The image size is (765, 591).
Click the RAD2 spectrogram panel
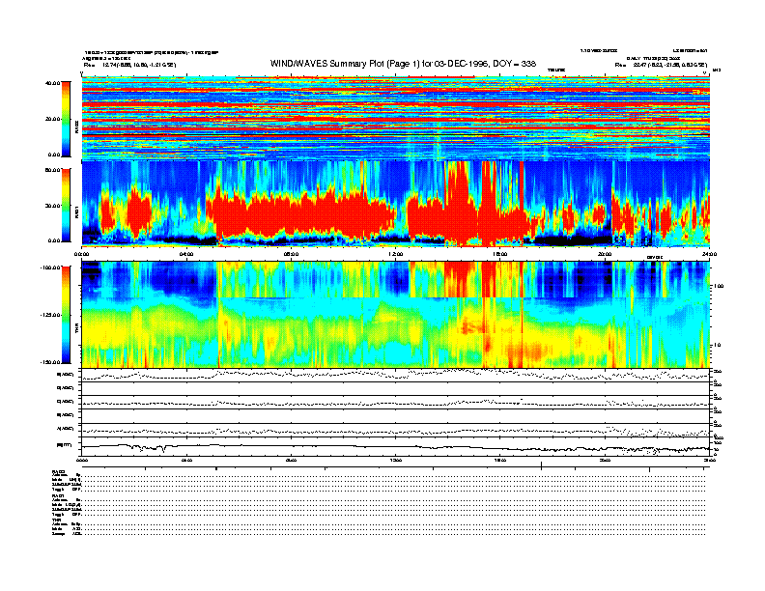(x=396, y=118)
